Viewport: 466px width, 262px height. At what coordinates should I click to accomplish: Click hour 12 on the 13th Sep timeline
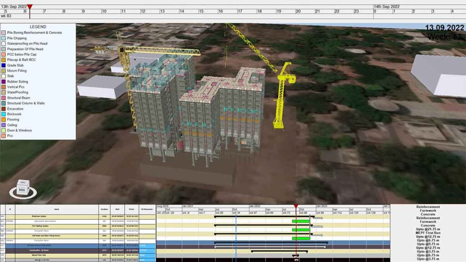(143, 11)
